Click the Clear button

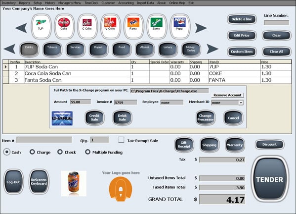tap(277, 35)
